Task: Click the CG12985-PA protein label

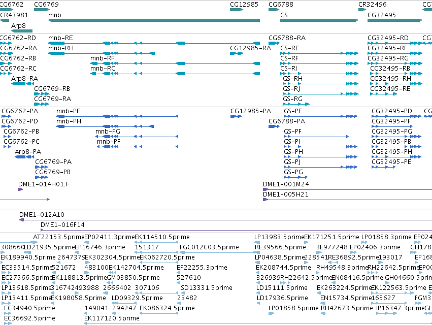Action: pos(251,111)
